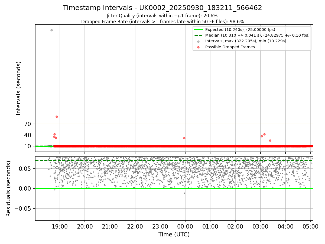This screenshot has width=325, height=244.
Task: Click the red dropped-frame point at 00:00
Action: coord(184,138)
